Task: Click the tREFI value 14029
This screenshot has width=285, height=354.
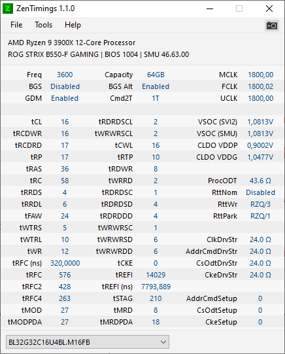Action: (156, 275)
